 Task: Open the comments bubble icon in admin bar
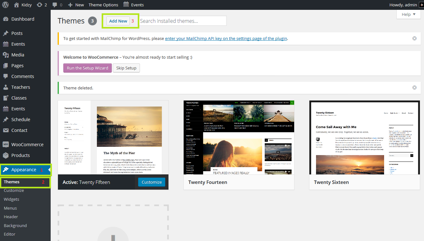(x=55, y=5)
